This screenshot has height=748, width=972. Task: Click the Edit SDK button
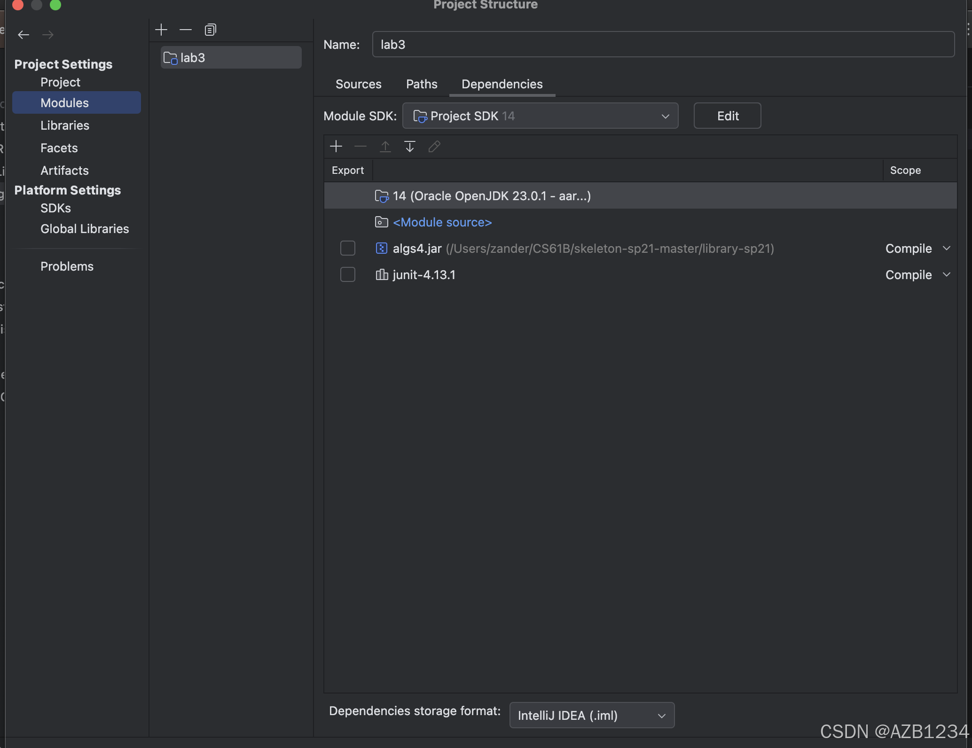coord(727,116)
